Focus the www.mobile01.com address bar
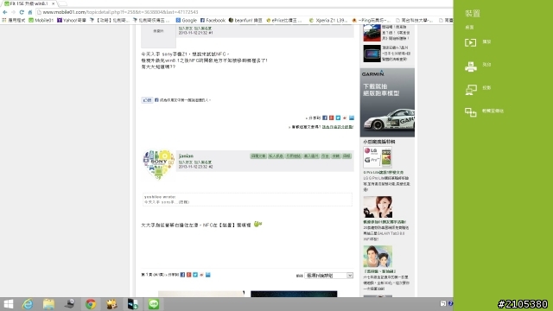 point(244,12)
